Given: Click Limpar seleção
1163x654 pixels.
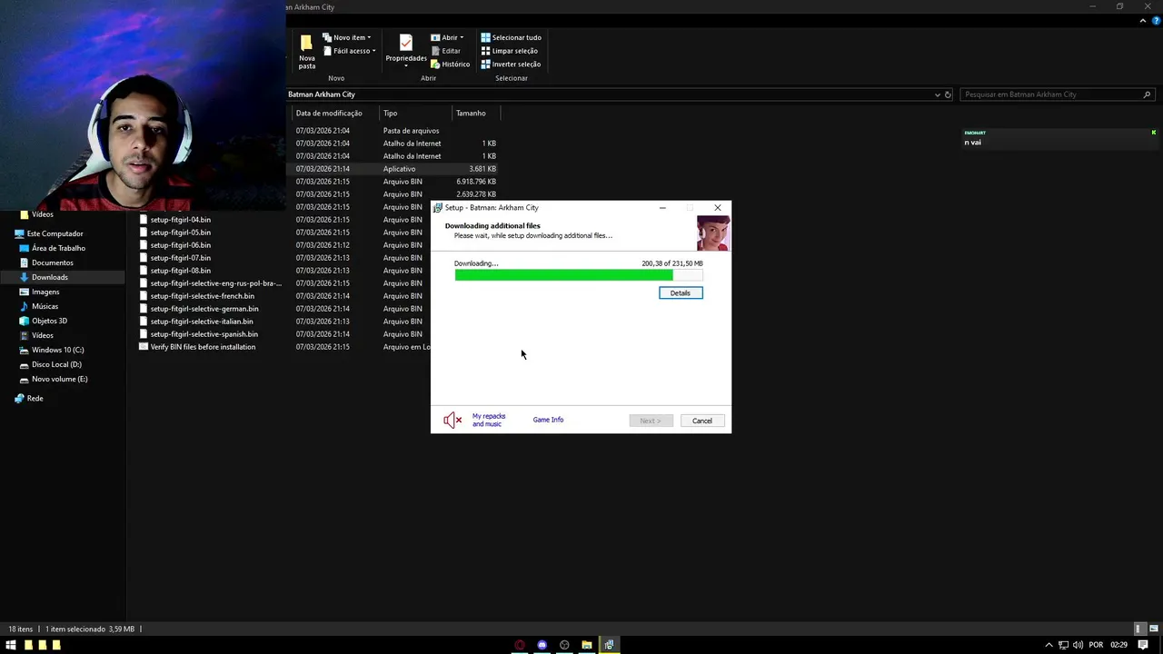Looking at the screenshot, I should click(510, 51).
